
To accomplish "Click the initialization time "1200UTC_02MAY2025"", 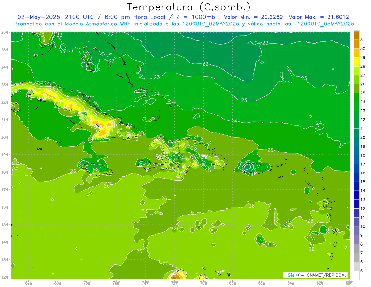I will tap(211, 24).
